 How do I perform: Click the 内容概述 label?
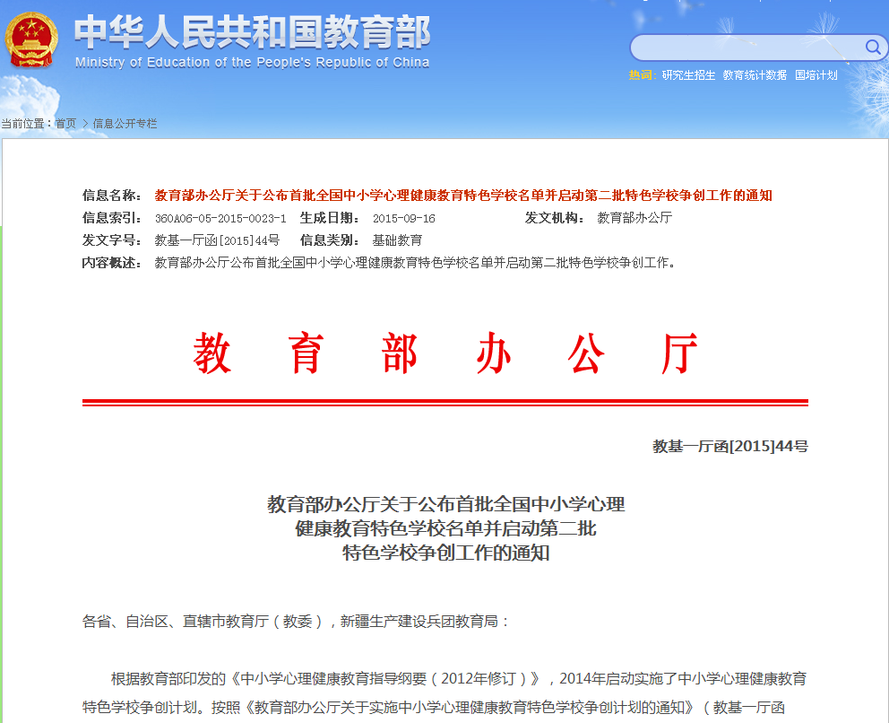[x=112, y=263]
